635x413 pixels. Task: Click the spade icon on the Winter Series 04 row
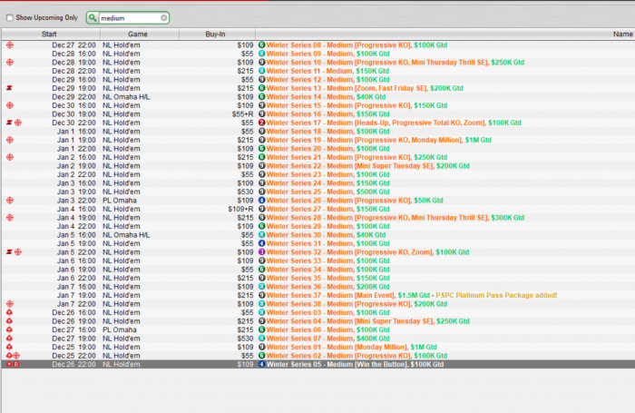pos(9,321)
